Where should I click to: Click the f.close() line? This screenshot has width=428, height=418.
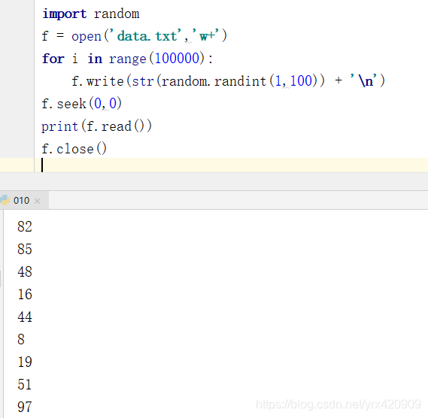point(74,149)
